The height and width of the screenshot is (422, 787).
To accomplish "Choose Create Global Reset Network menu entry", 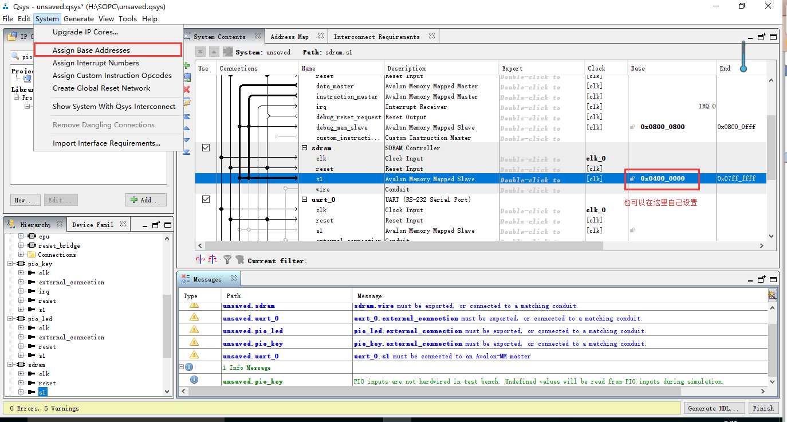I will pyautogui.click(x=108, y=88).
